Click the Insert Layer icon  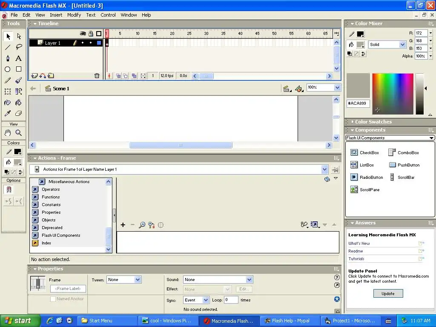tap(34, 75)
